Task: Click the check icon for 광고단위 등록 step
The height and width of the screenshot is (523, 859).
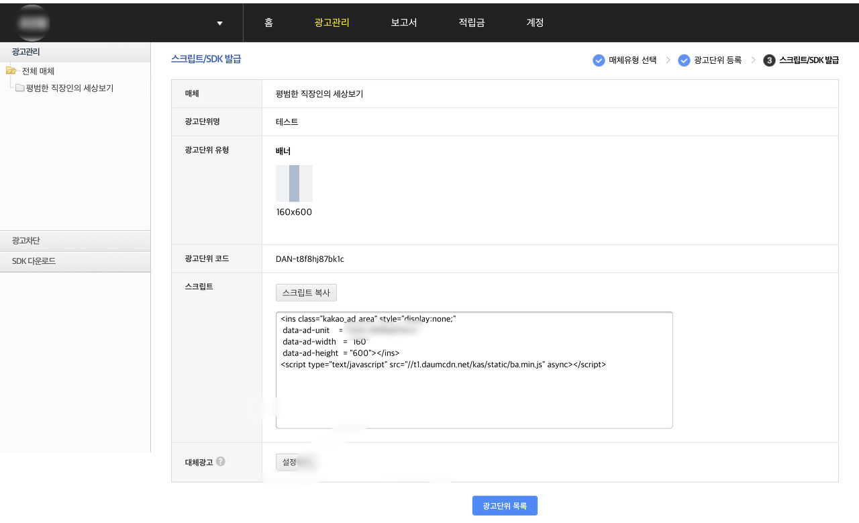Action: pyautogui.click(x=684, y=60)
